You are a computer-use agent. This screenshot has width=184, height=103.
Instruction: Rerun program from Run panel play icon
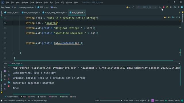(x=5, y=68)
